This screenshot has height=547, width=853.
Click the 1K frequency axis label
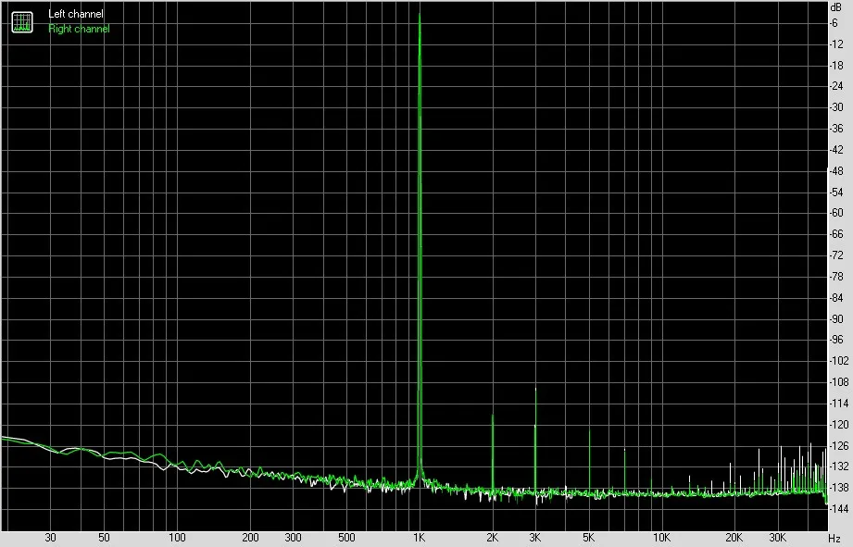coord(419,538)
